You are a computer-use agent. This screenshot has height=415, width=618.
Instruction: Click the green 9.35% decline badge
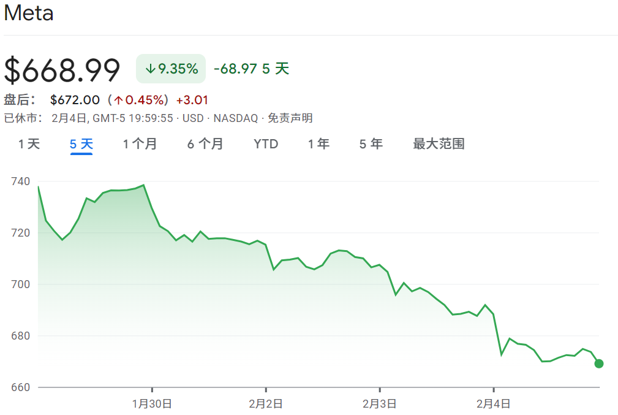pyautogui.click(x=170, y=69)
